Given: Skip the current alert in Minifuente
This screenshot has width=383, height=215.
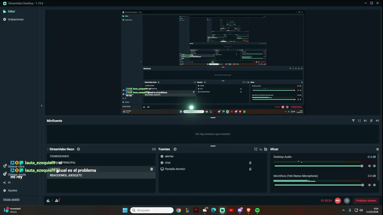Looking at the screenshot, I should pos(365,121).
